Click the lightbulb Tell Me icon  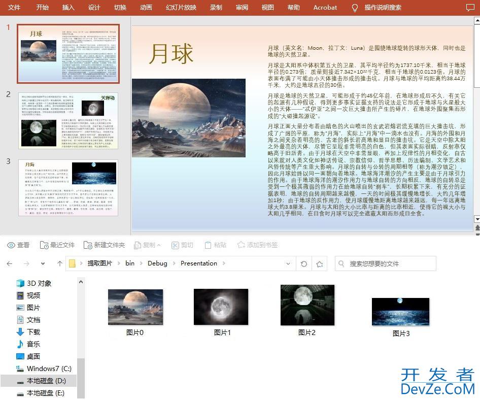click(x=355, y=8)
